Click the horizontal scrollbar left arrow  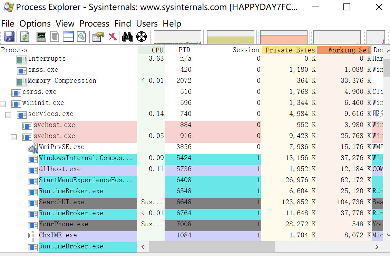(143, 247)
